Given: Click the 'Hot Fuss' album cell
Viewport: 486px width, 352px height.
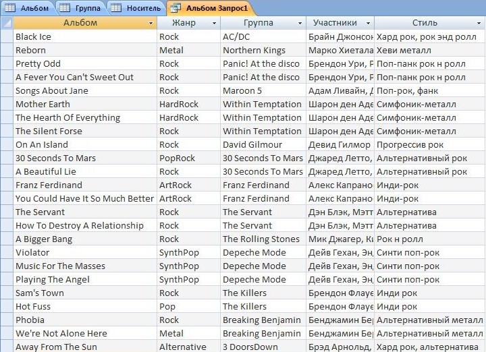Looking at the screenshot, I should (85, 306).
